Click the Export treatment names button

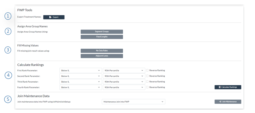tap(54, 17)
